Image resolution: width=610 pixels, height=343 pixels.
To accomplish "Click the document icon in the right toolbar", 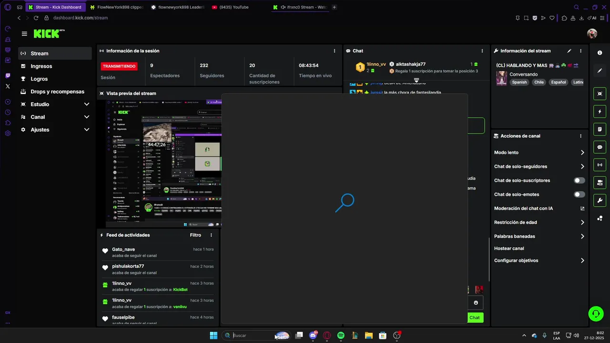I will 600,129.
